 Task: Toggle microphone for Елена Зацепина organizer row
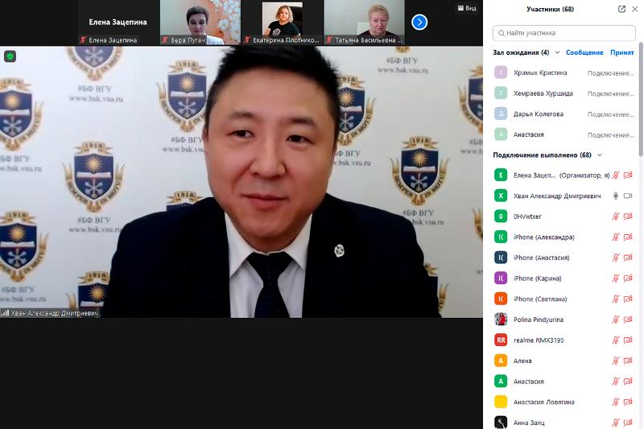click(x=616, y=175)
